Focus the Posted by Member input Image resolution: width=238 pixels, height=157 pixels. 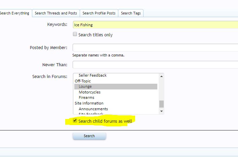[x=155, y=47]
